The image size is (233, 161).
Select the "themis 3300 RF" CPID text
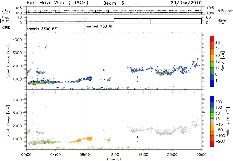tap(42, 29)
